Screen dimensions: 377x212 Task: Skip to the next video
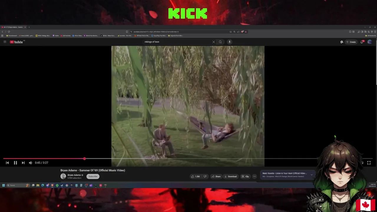[x=23, y=163]
